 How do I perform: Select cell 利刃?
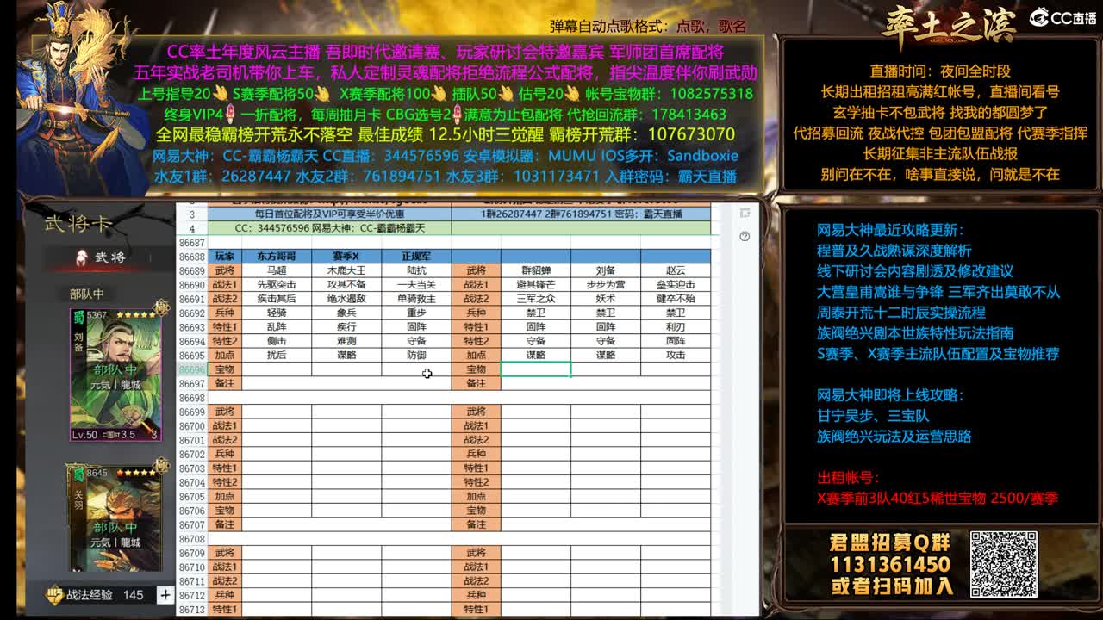676,327
